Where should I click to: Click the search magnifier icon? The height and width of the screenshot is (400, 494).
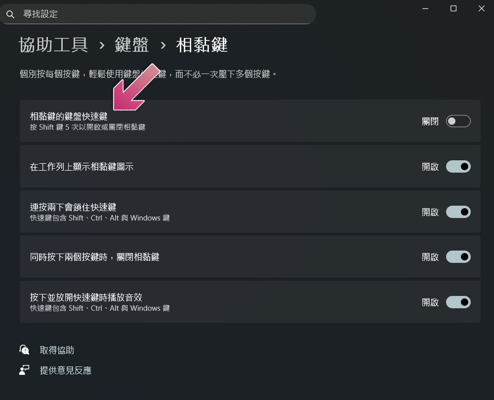tap(10, 14)
